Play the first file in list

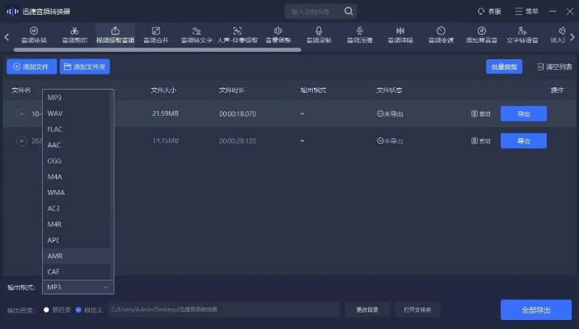21,114
